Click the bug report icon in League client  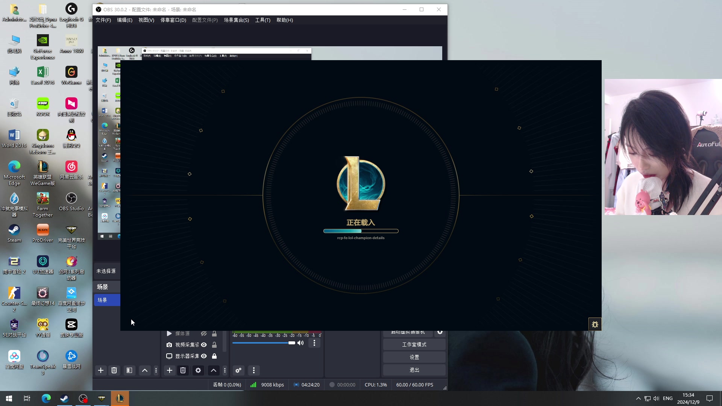(x=595, y=324)
